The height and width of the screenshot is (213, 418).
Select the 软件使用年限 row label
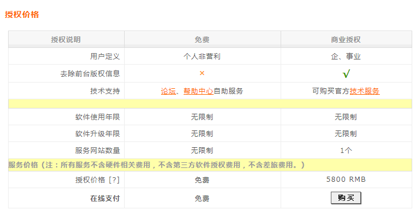[98, 117]
